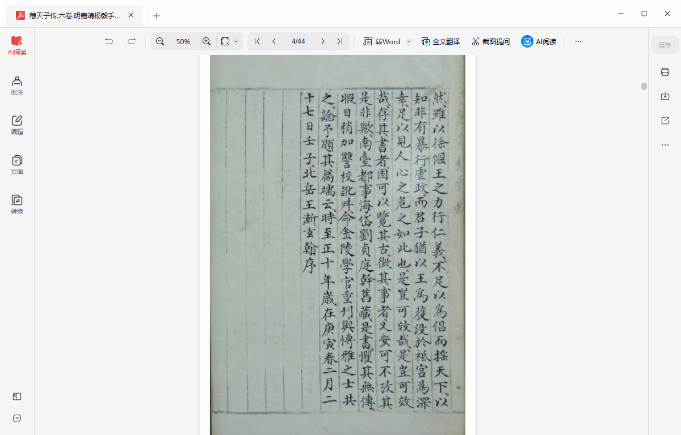Open AI阅读 in the top toolbar
The height and width of the screenshot is (435, 681).
click(x=539, y=41)
